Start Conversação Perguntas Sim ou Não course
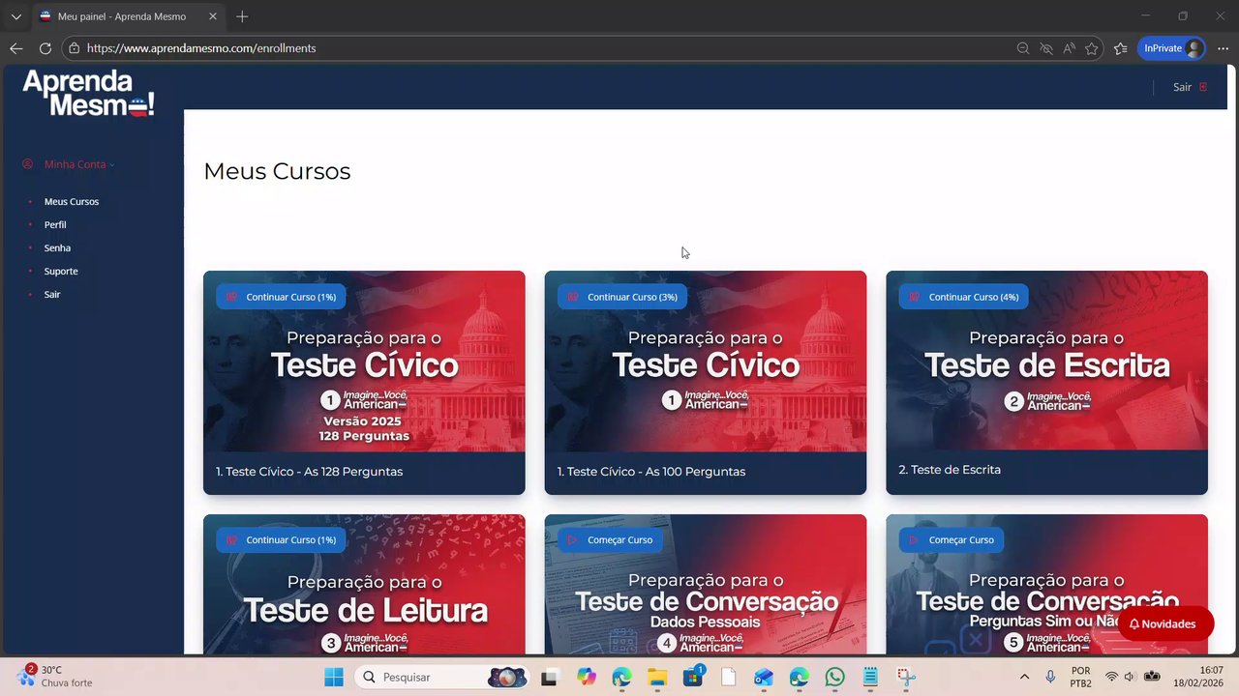This screenshot has width=1239, height=696. (x=952, y=539)
